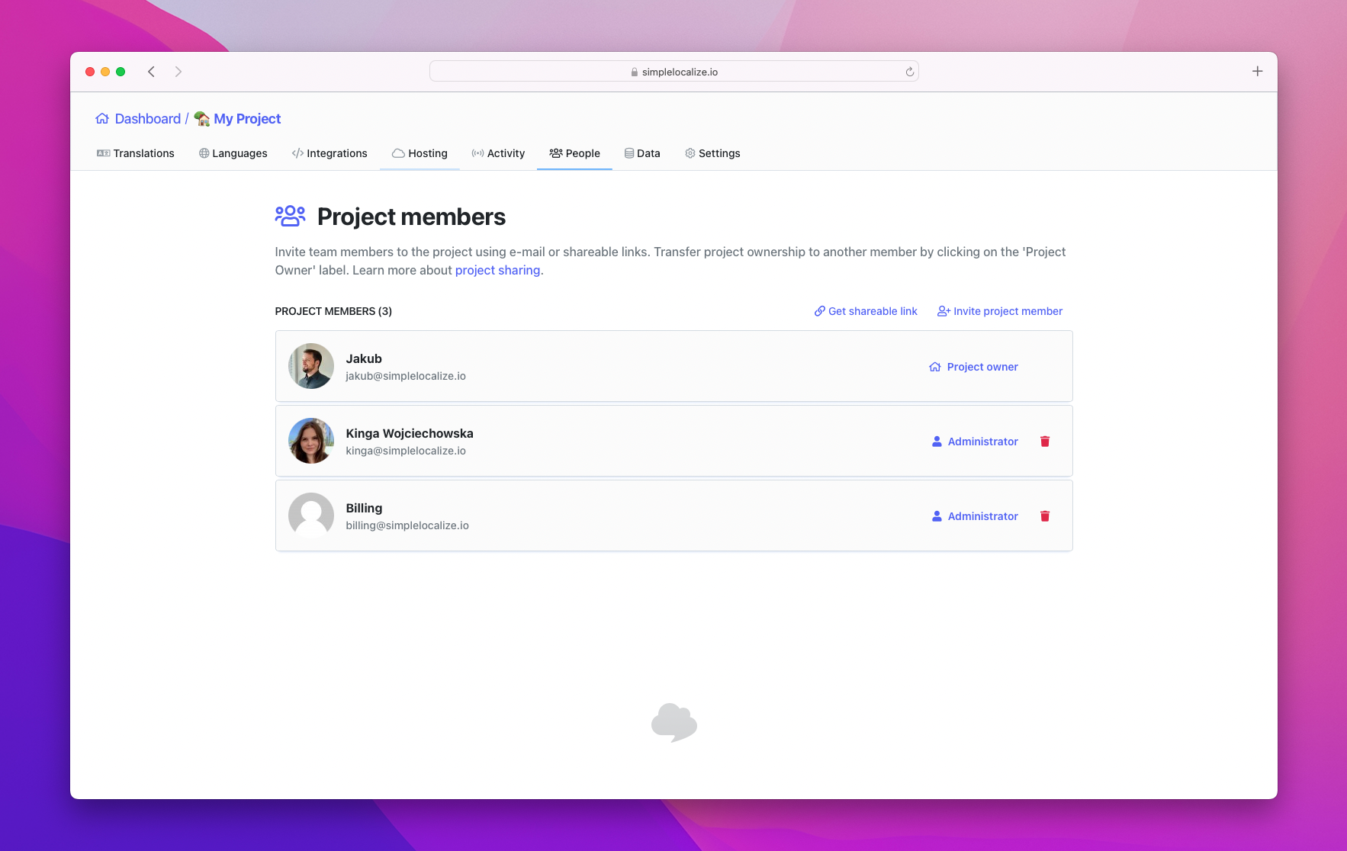
Task: Click the project sharing link
Action: tap(497, 270)
